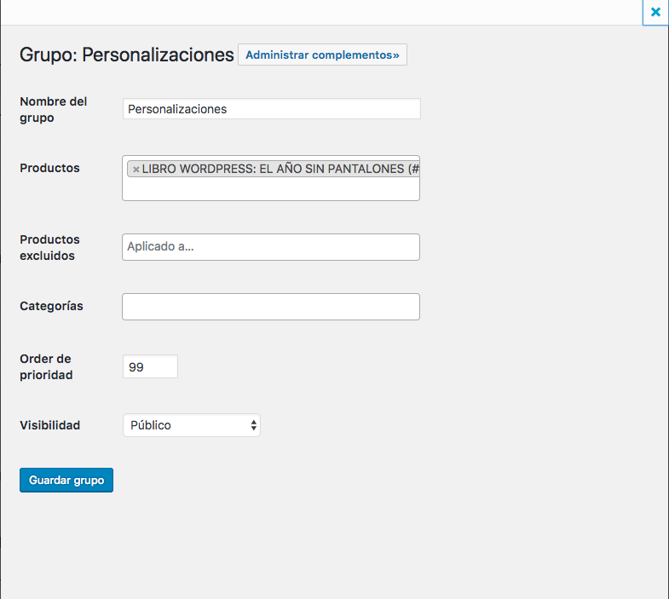Open the Visibilidad dropdown set to Público
This screenshot has height=599, width=669.
click(x=189, y=425)
